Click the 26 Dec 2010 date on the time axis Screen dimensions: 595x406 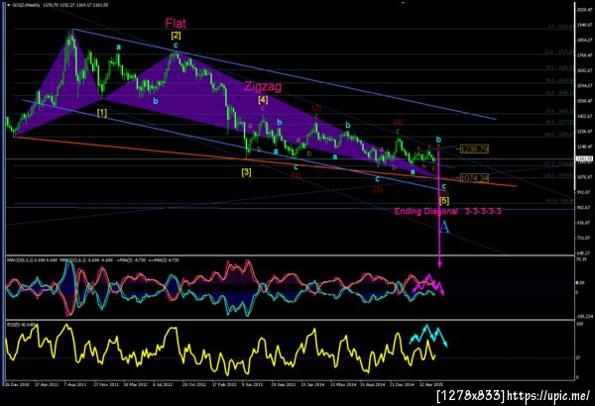(17, 384)
